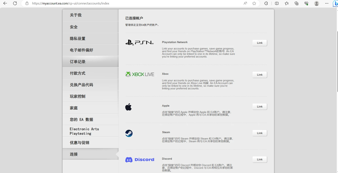Open the collections icon

coord(296,3)
